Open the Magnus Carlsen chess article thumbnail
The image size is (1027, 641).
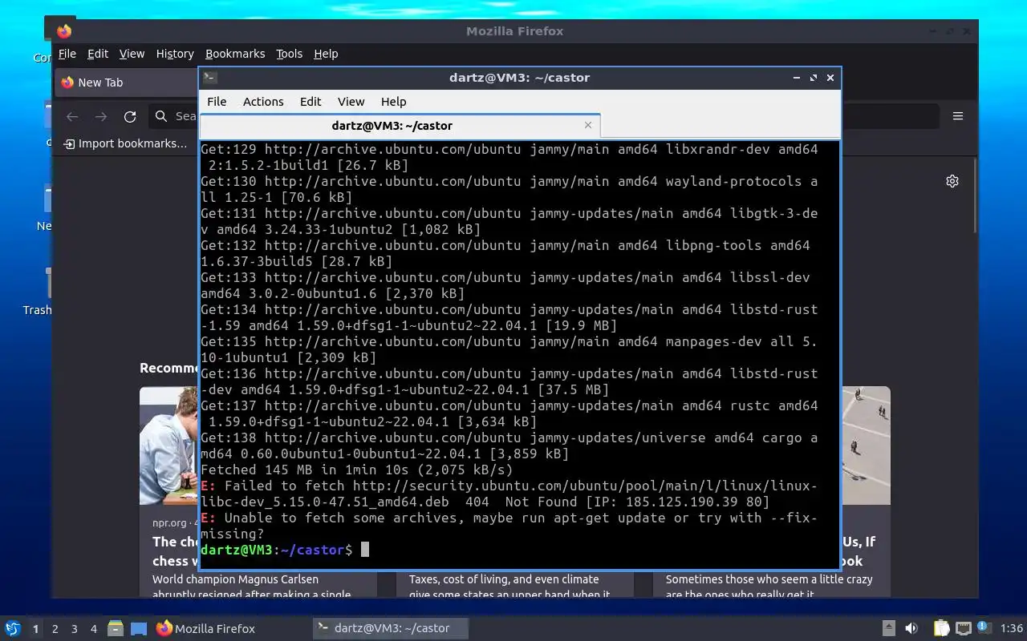pyautogui.click(x=169, y=445)
